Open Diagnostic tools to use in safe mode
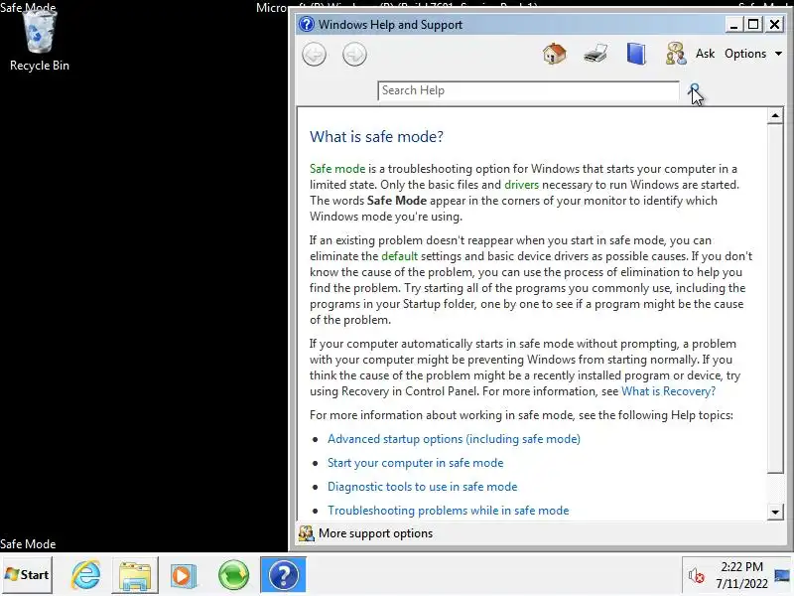This screenshot has width=794, height=596. click(423, 487)
